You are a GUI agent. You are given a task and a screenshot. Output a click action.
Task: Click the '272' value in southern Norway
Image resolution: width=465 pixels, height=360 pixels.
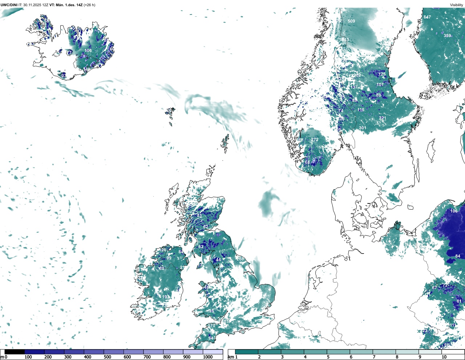[315, 139]
